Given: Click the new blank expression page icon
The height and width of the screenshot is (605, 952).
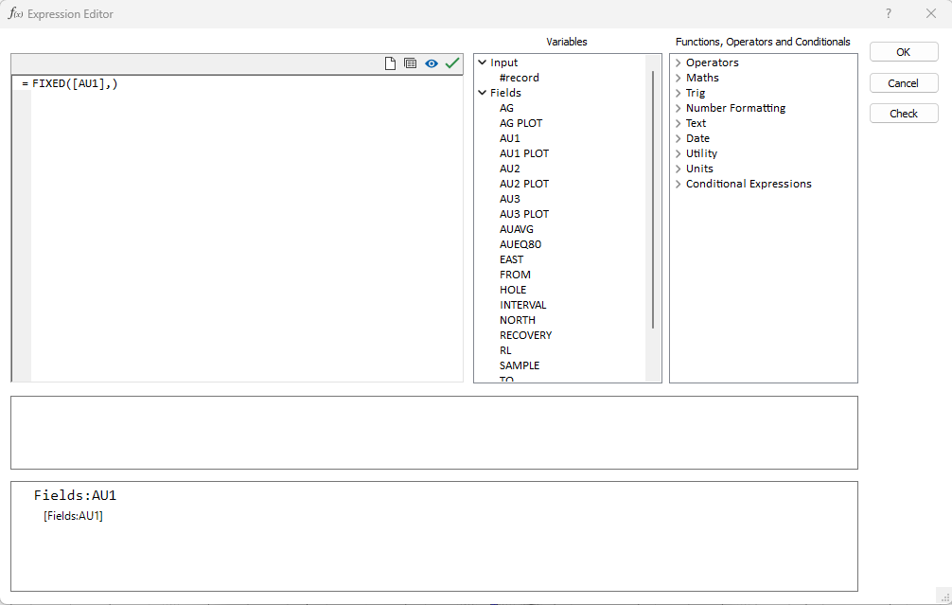Looking at the screenshot, I should pyautogui.click(x=390, y=63).
